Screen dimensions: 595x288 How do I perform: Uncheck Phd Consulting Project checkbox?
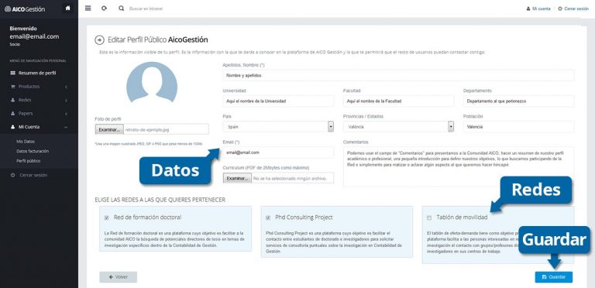point(268,218)
